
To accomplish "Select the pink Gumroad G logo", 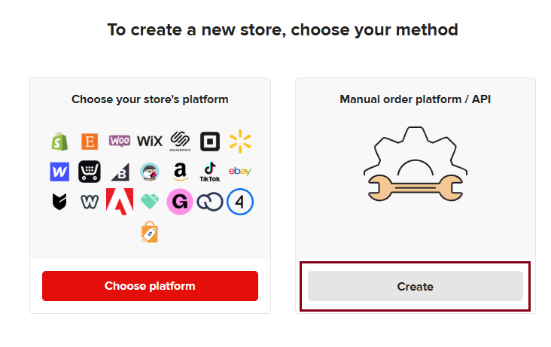I will [x=180, y=202].
